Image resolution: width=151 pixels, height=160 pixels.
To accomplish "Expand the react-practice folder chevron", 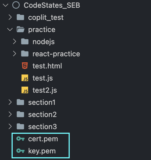I will 15,54.
